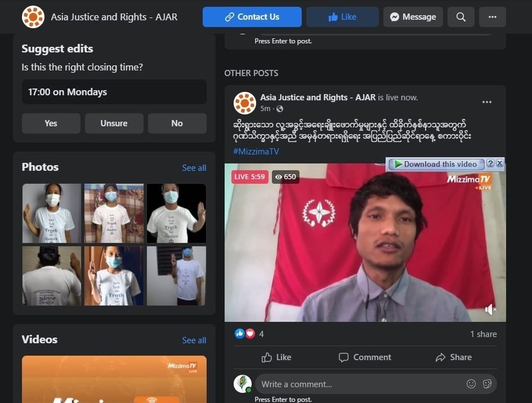
Task: Open the 1 share count
Action: tap(484, 334)
